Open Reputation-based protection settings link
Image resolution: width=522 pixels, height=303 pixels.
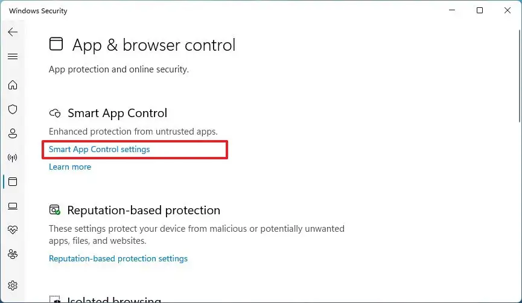pos(118,258)
